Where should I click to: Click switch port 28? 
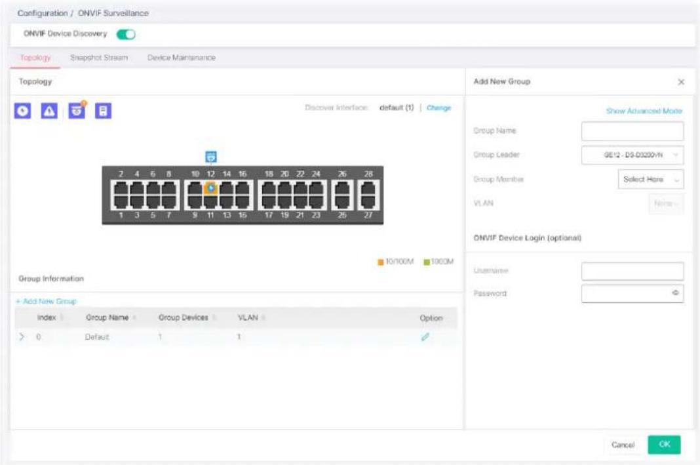tap(368, 188)
